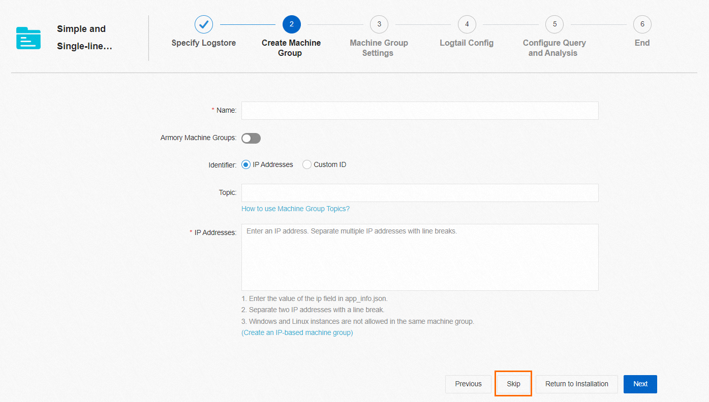This screenshot has width=709, height=402.
Task: Enable the Armory Machine Groups switch
Action: 251,138
